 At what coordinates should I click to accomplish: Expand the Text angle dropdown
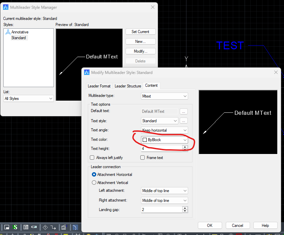click(165, 130)
